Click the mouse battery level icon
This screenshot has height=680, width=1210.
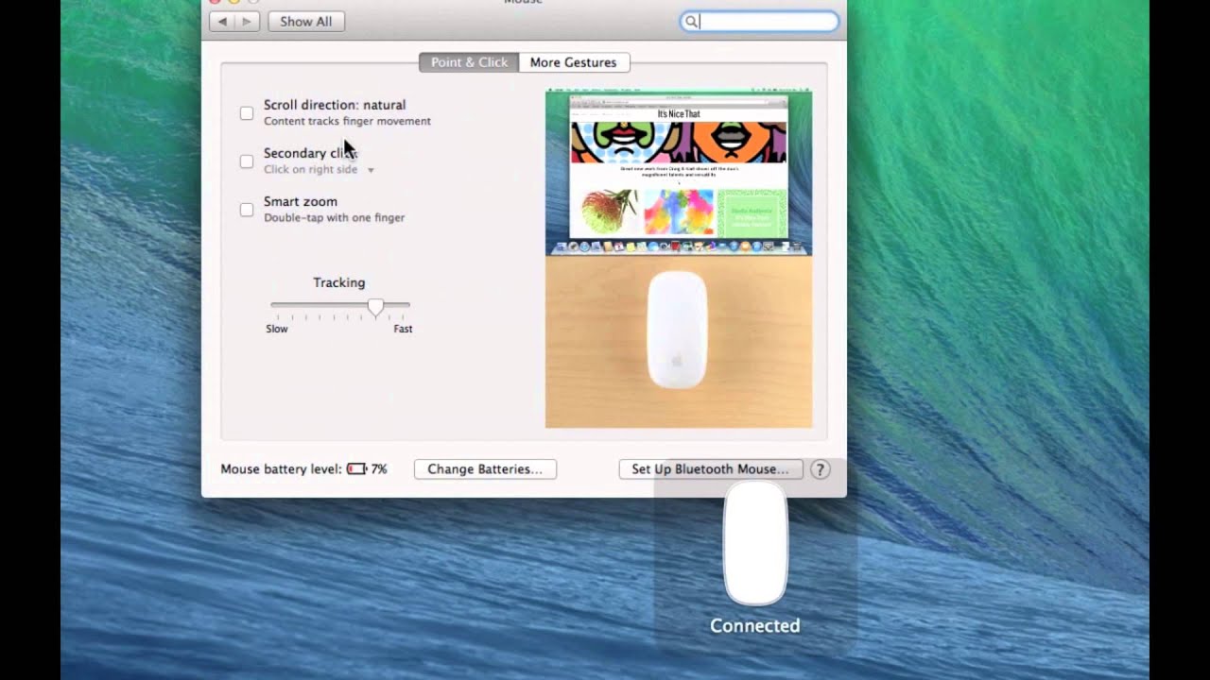356,468
